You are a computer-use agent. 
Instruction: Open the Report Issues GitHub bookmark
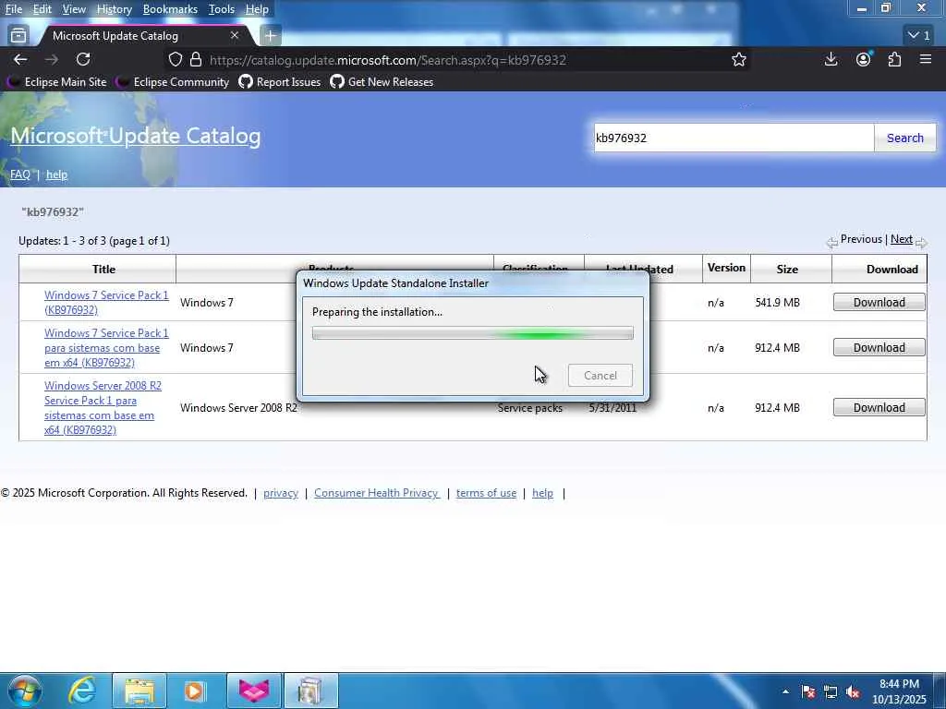tap(280, 82)
